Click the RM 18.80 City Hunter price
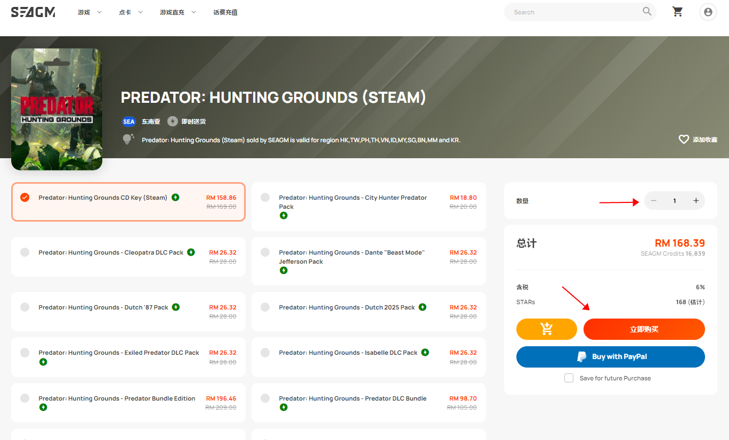Viewport: 729px width, 440px height. [x=463, y=198]
